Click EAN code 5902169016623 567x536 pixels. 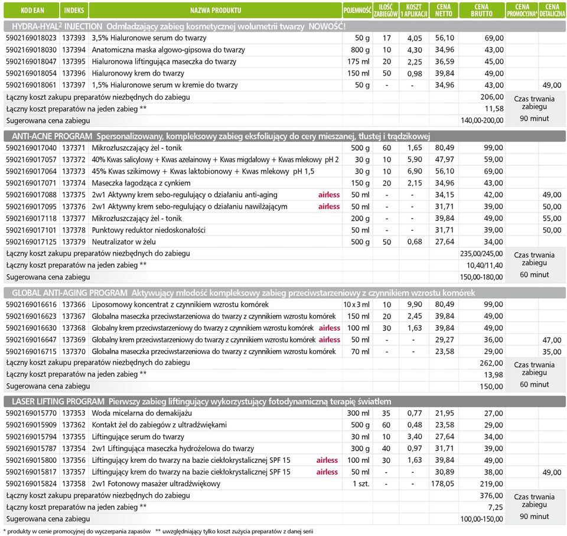tap(31, 316)
